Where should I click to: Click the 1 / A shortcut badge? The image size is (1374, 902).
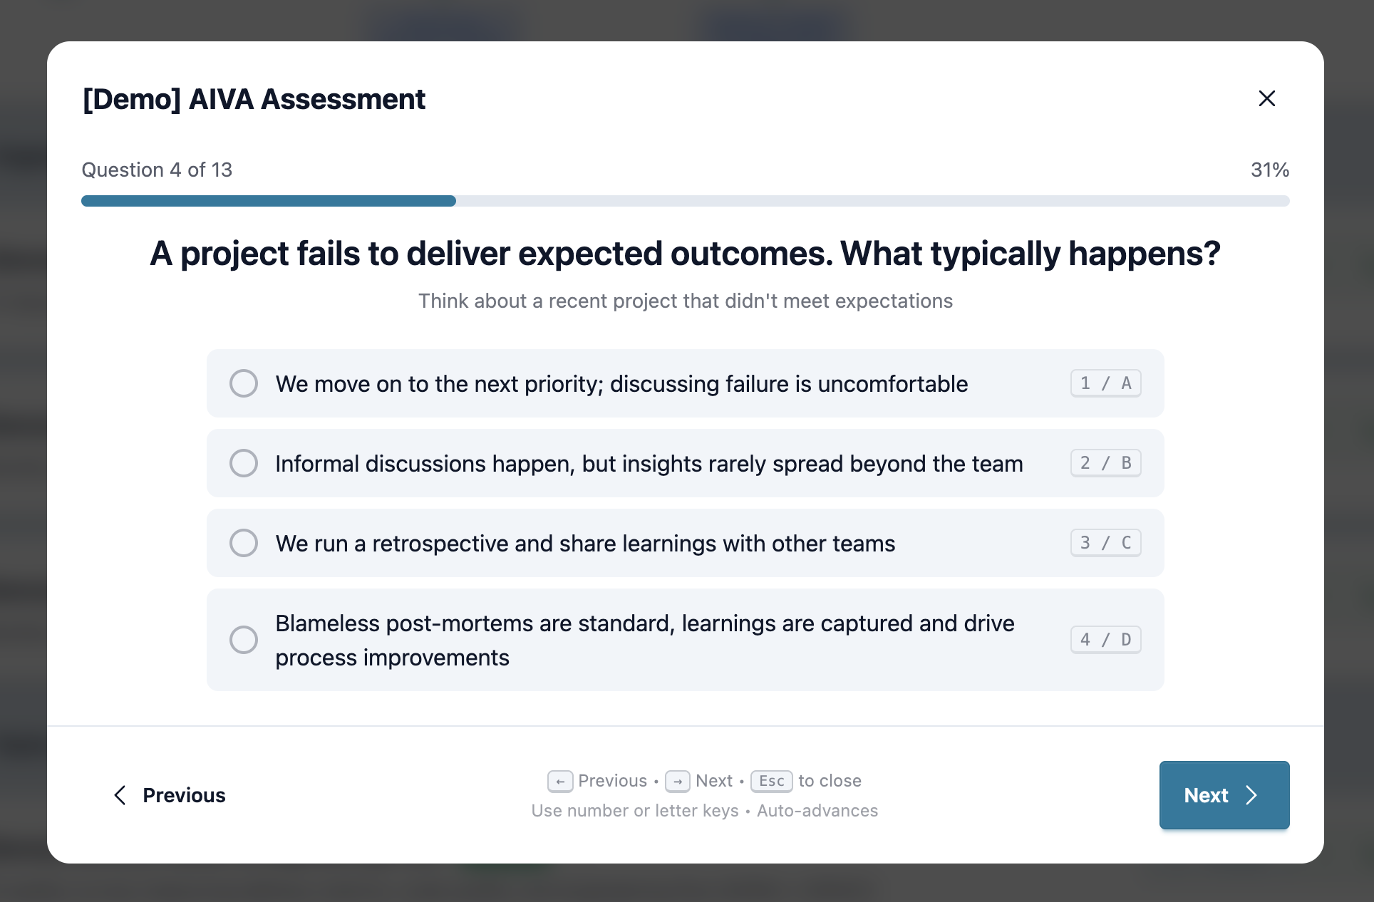point(1105,383)
